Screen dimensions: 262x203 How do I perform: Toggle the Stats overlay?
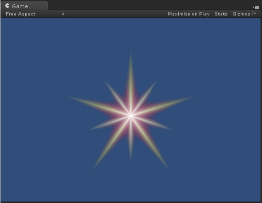point(221,14)
